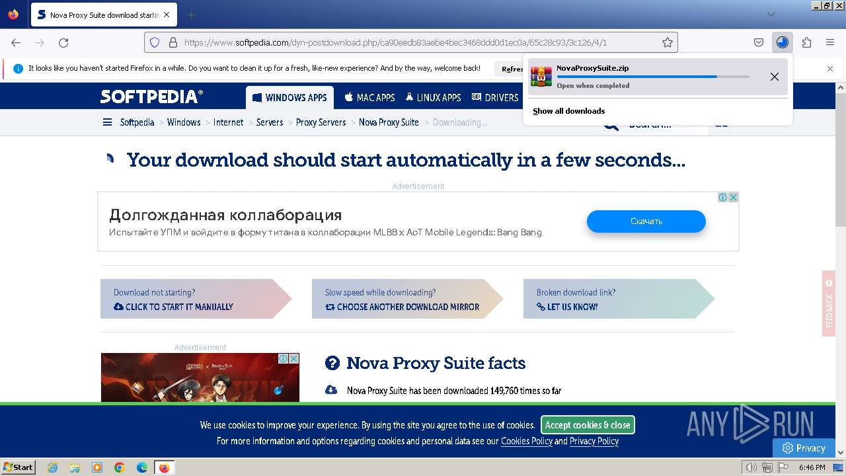The image size is (846, 476).
Task: Open the game advertisement image
Action: tap(200, 377)
